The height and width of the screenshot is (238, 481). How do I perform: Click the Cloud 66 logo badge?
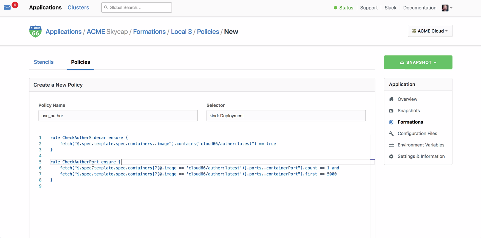(35, 31)
